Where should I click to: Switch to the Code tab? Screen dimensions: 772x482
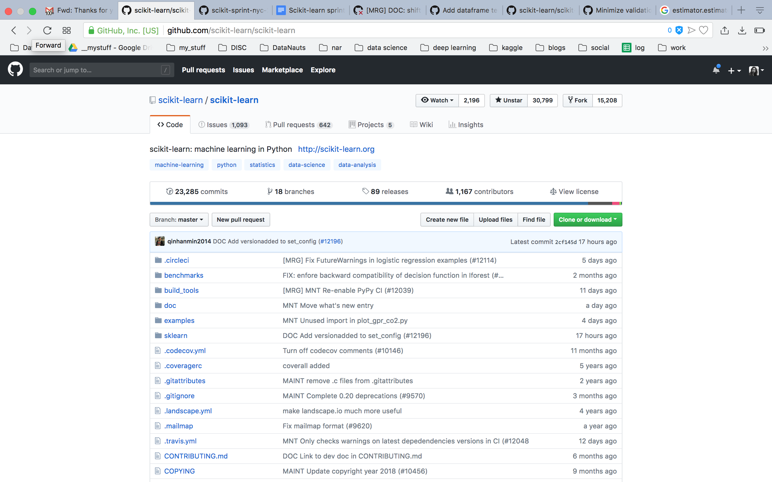(x=170, y=125)
